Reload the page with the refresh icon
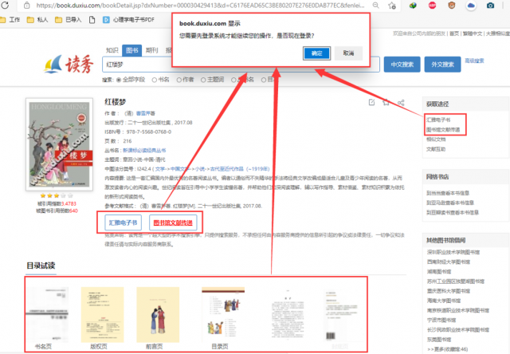Viewport: 510px width, 354px height. coord(5,5)
